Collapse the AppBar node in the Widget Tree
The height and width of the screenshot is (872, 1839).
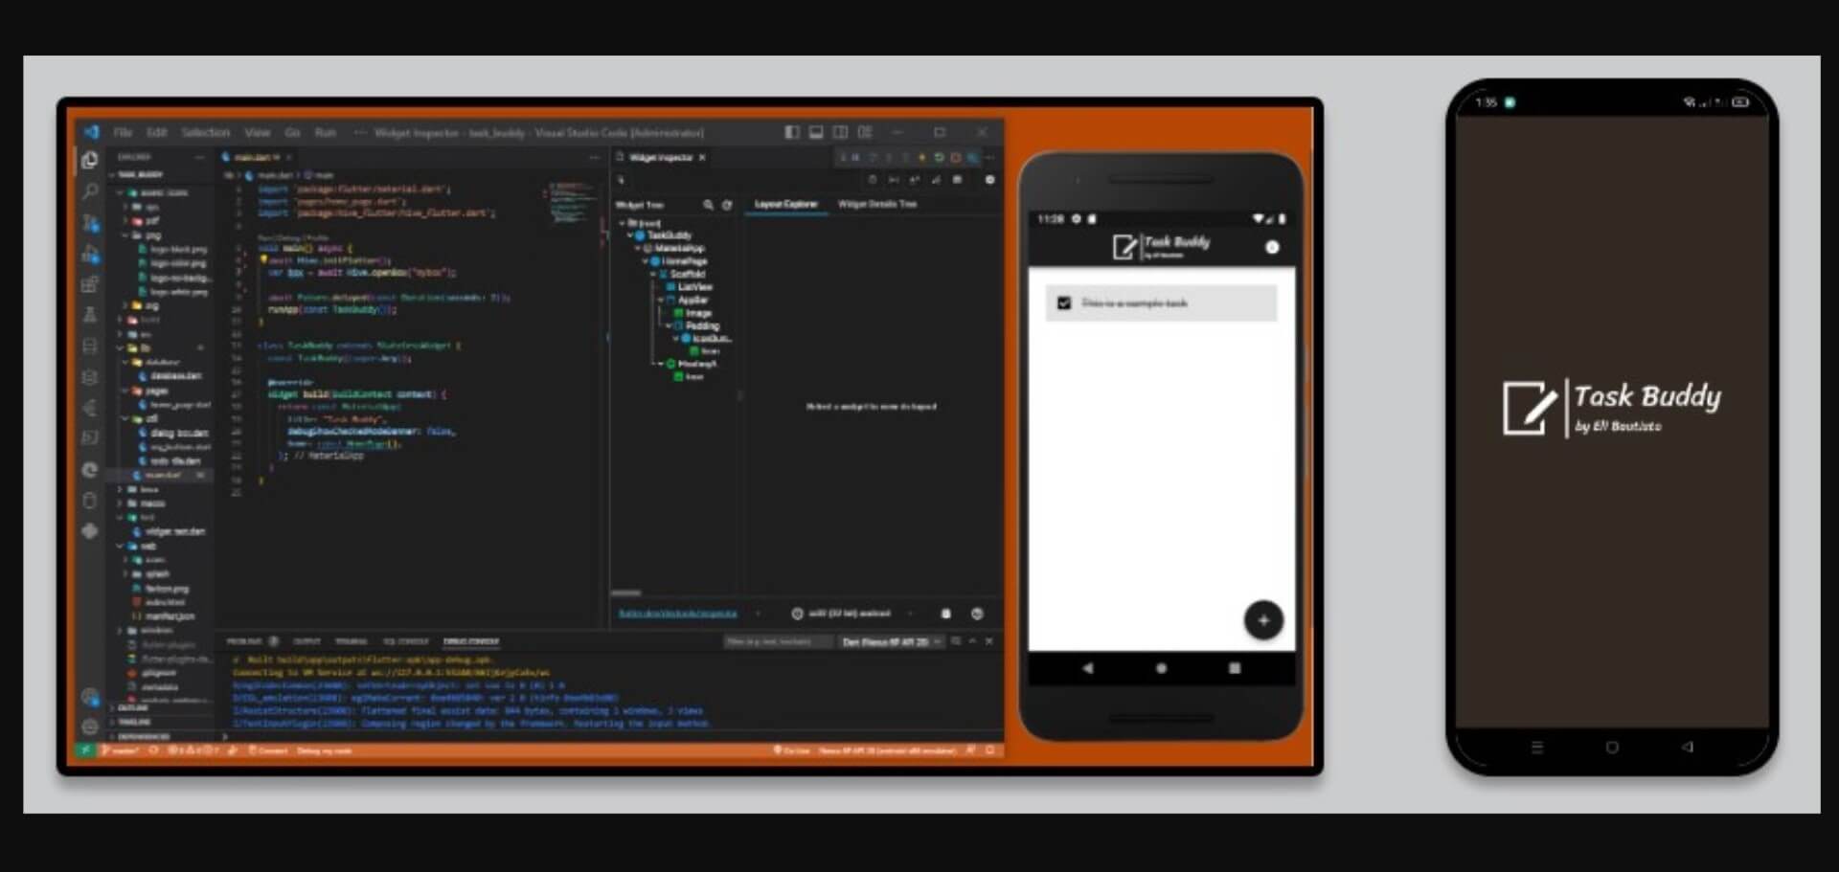coord(661,301)
